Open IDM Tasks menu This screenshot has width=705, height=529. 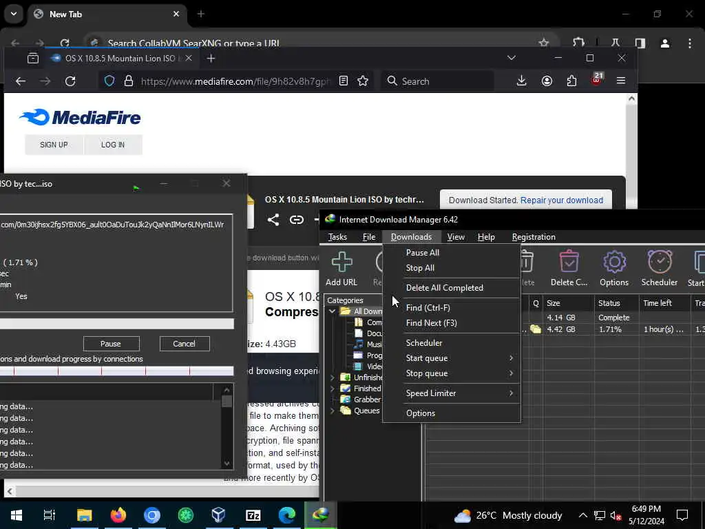337,237
